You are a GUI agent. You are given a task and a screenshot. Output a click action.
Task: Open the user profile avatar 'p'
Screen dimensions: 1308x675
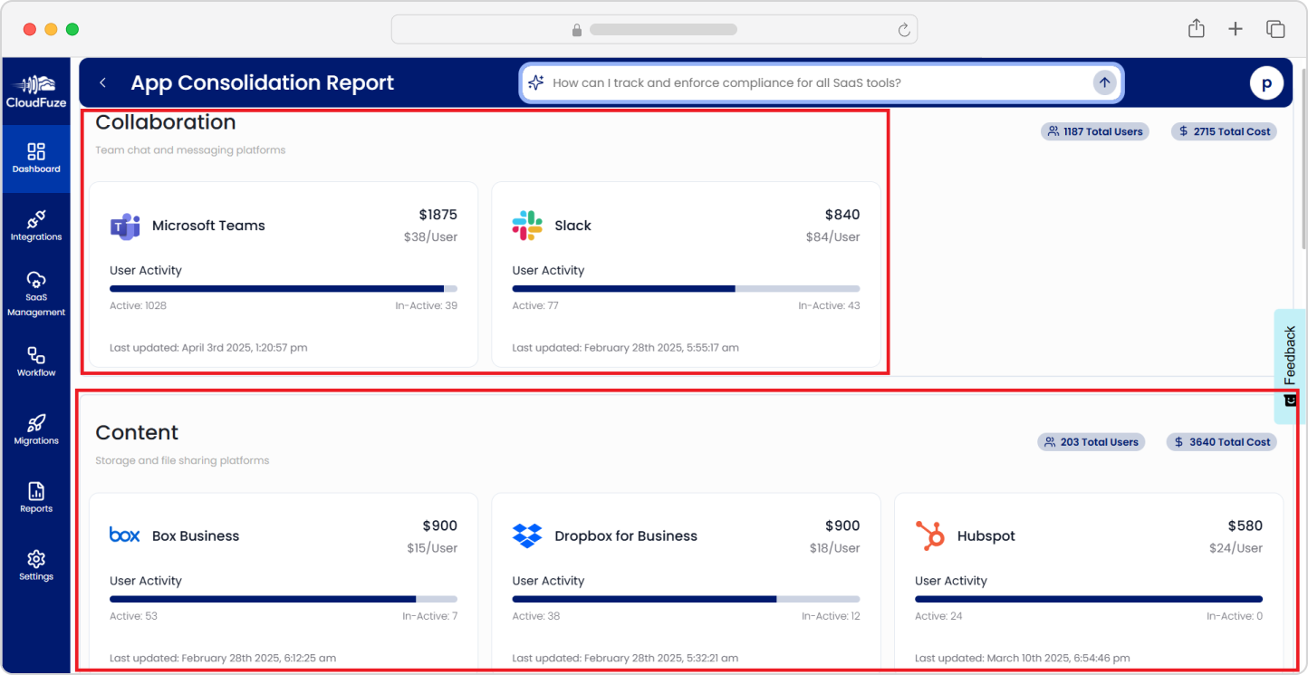tap(1266, 83)
